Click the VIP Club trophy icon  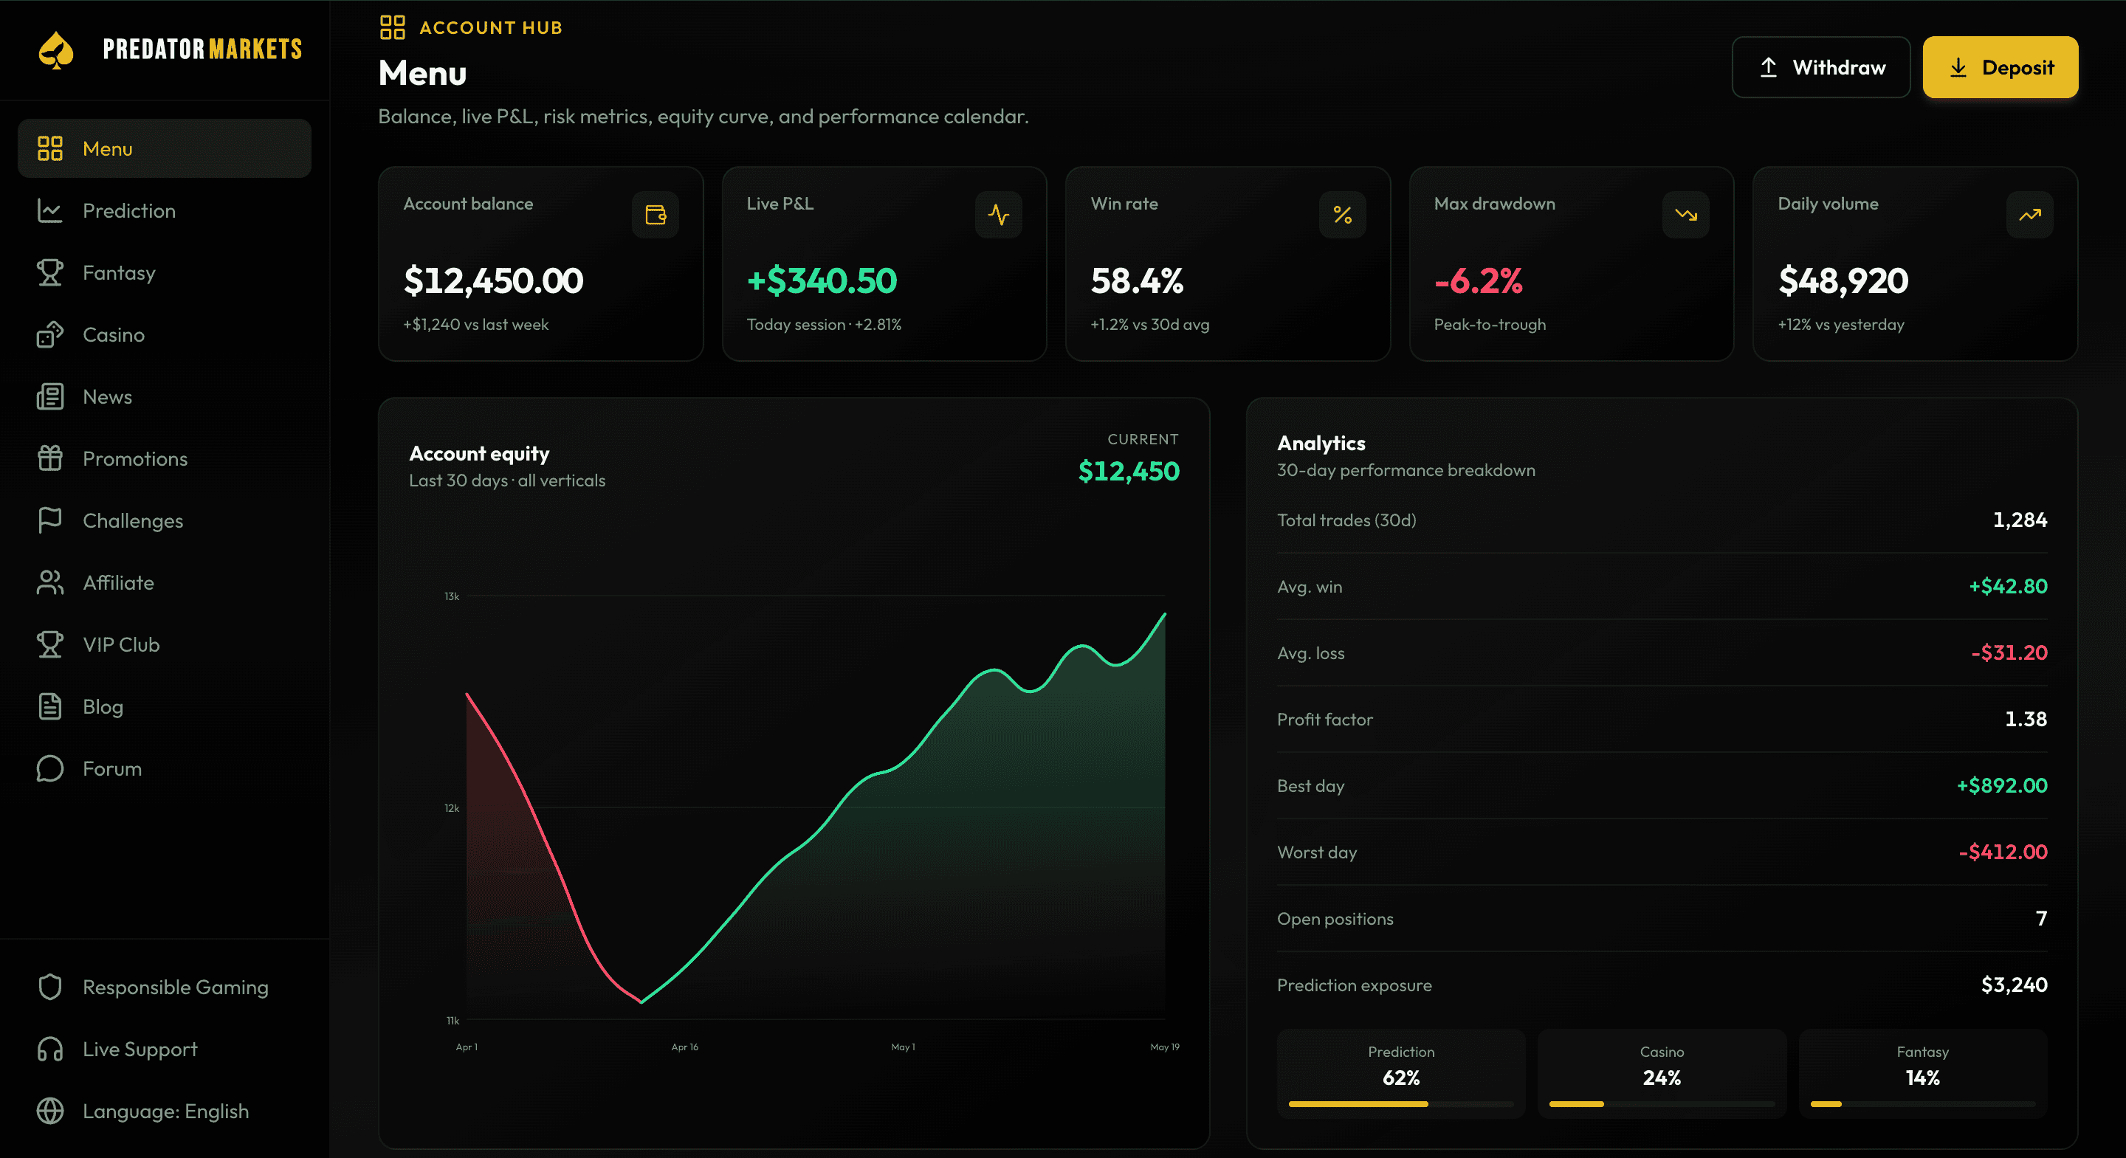tap(49, 644)
